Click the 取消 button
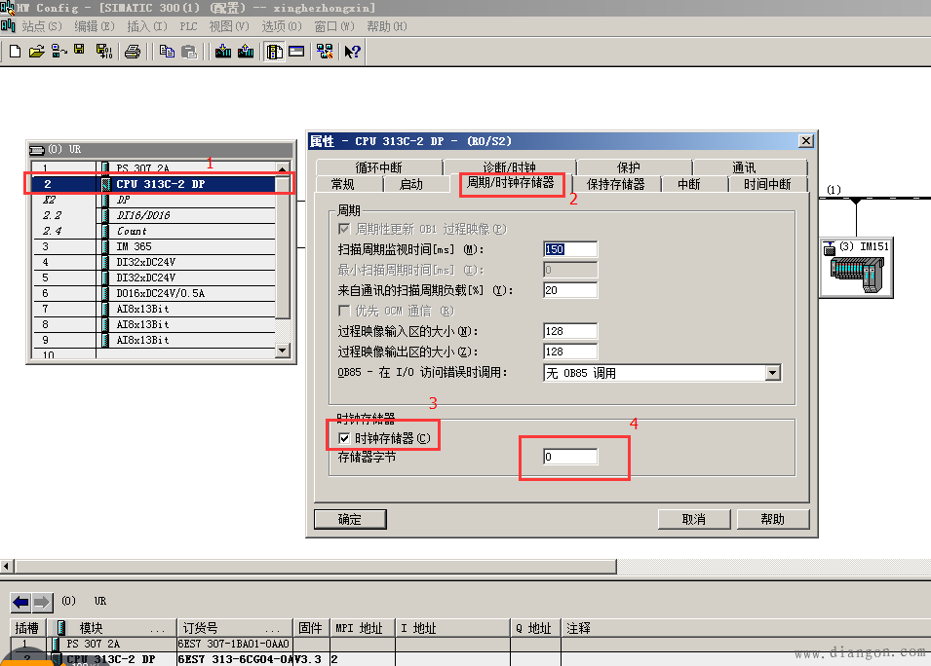The image size is (931, 666). click(x=693, y=519)
